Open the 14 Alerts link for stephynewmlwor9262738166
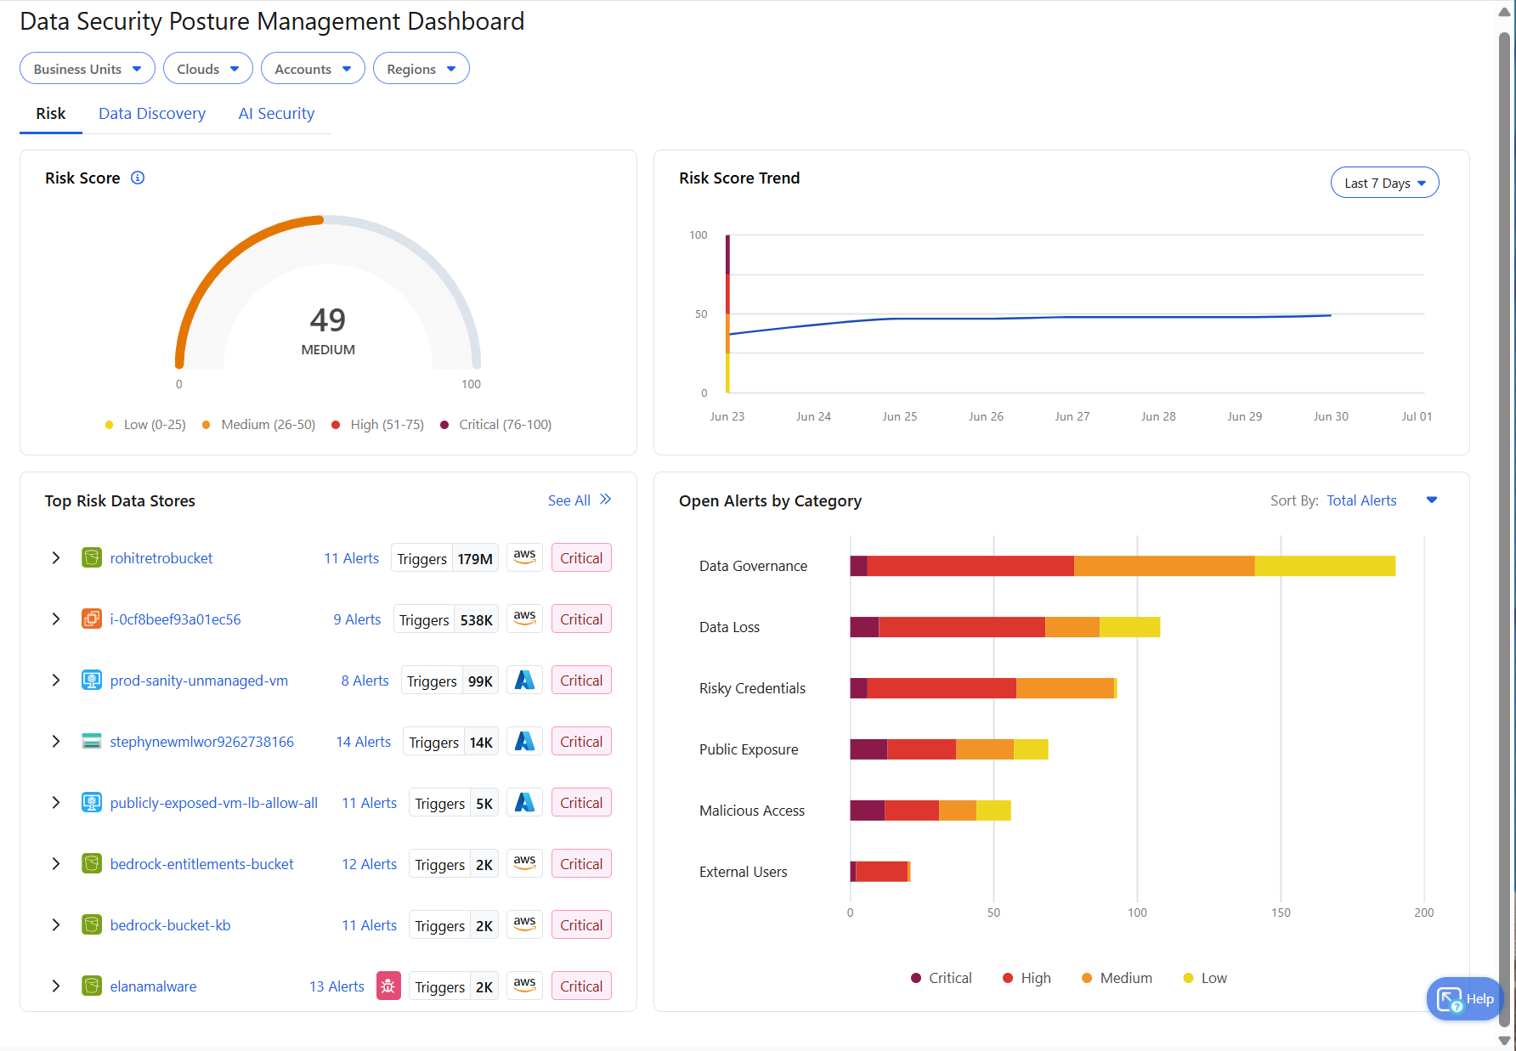 [x=363, y=741]
